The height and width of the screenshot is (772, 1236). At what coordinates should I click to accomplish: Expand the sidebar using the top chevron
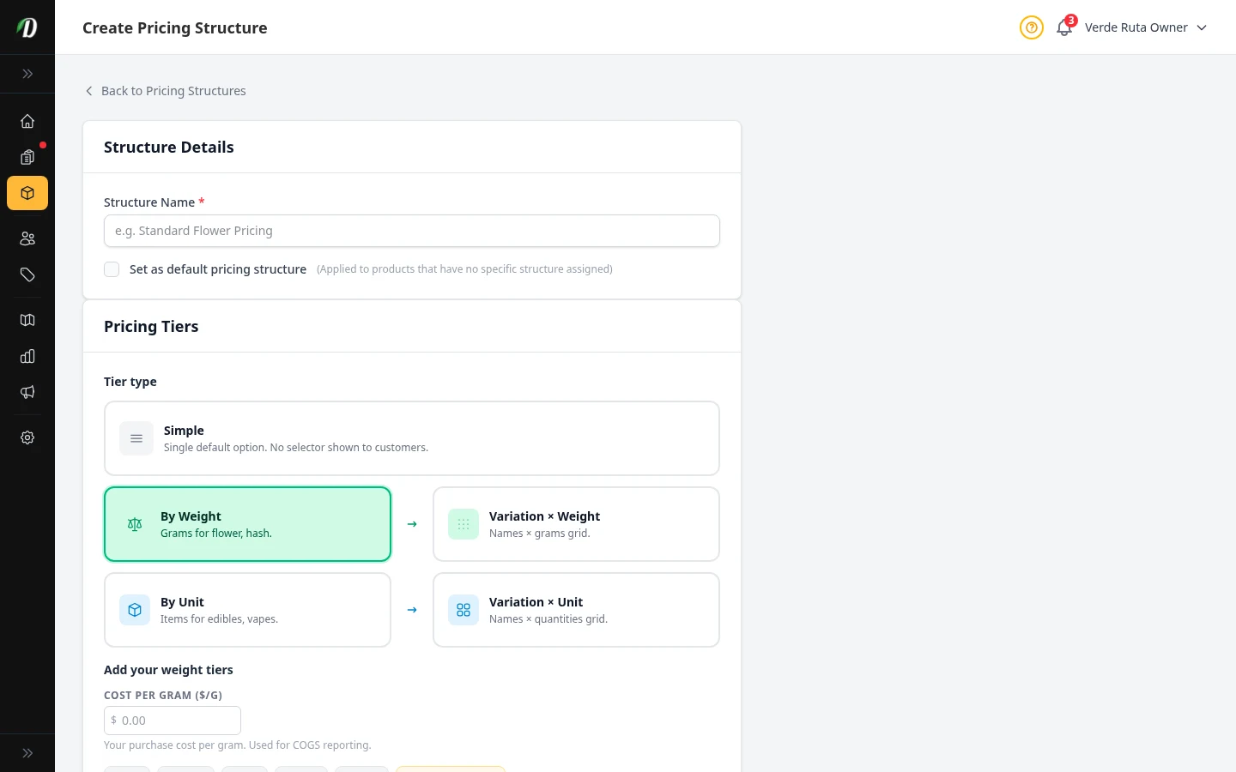(27, 74)
